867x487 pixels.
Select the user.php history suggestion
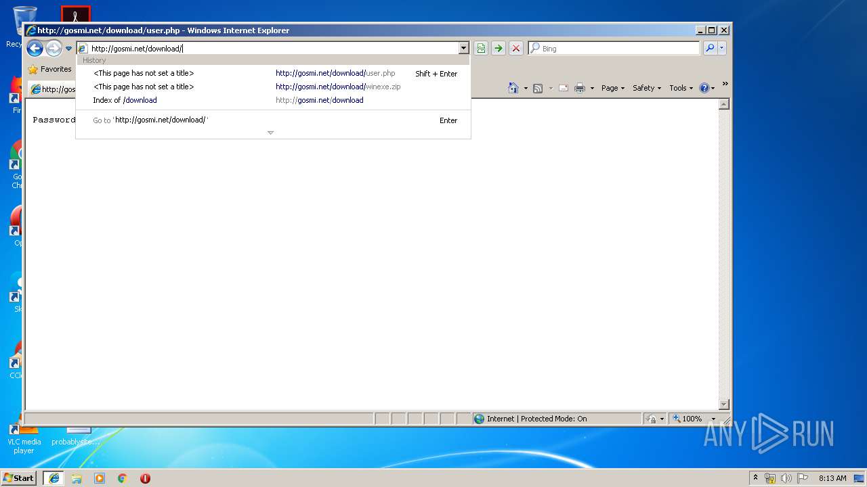(x=273, y=73)
